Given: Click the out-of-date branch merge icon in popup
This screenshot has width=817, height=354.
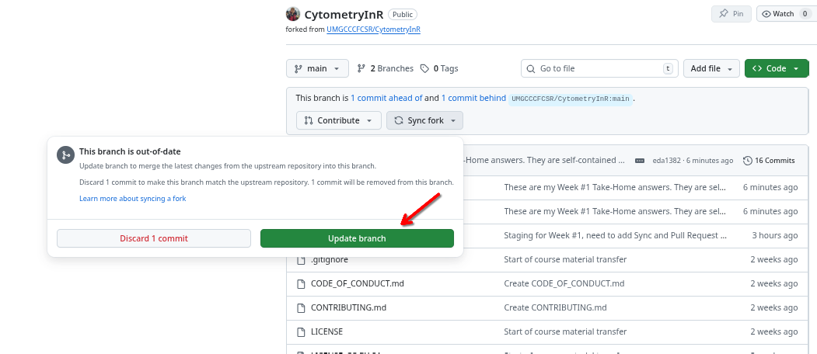Looking at the screenshot, I should [65, 155].
